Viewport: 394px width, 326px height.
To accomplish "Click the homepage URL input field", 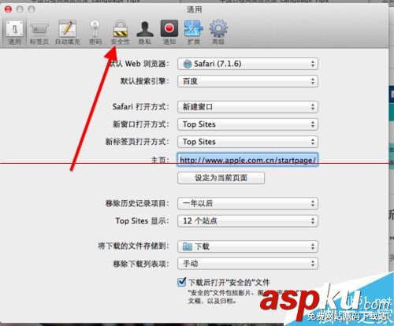I will tap(247, 160).
